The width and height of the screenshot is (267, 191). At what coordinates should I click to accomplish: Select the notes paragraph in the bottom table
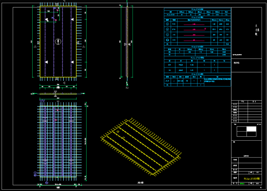point(218,80)
